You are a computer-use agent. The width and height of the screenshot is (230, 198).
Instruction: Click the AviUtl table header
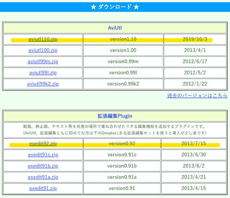(x=115, y=28)
